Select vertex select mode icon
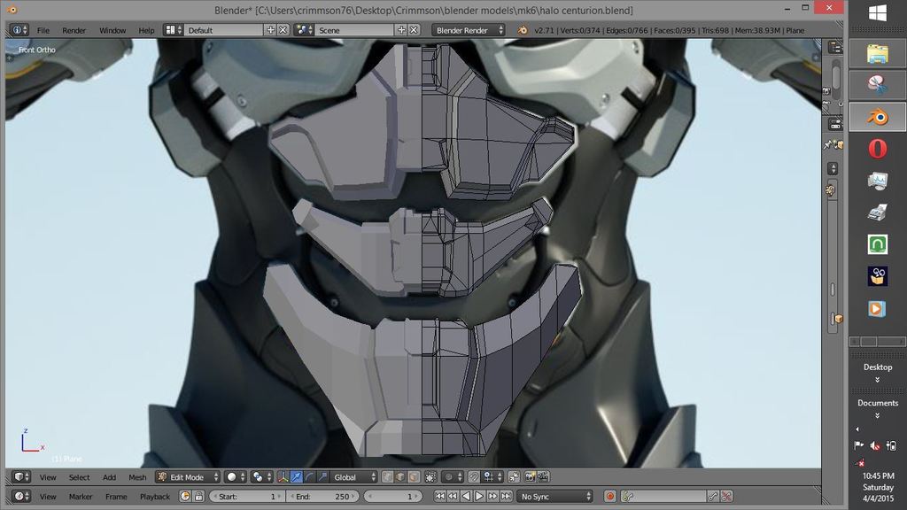The width and height of the screenshot is (907, 510). click(x=388, y=477)
